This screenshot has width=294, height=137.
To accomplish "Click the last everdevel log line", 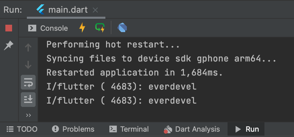I will [x=121, y=101].
